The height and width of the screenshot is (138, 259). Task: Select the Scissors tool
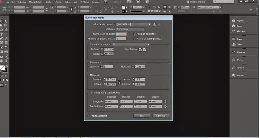tap(2, 48)
